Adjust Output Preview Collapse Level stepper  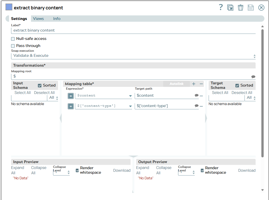[194, 172]
